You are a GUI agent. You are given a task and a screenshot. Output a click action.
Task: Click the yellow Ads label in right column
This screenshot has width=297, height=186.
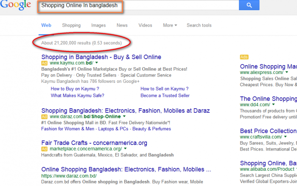tap(244, 57)
